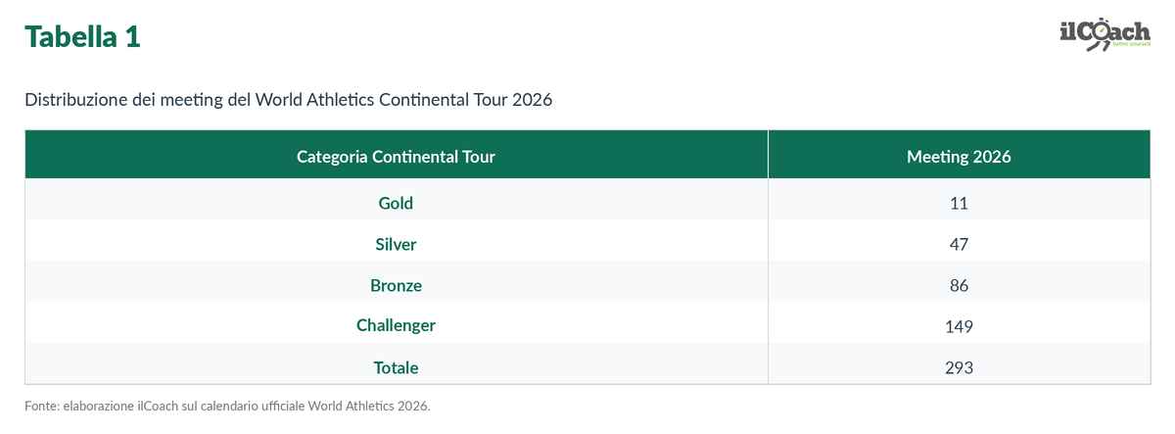Image resolution: width=1175 pixels, height=434 pixels.
Task: Click the value 149 in Challenger row
Action: pos(959,326)
